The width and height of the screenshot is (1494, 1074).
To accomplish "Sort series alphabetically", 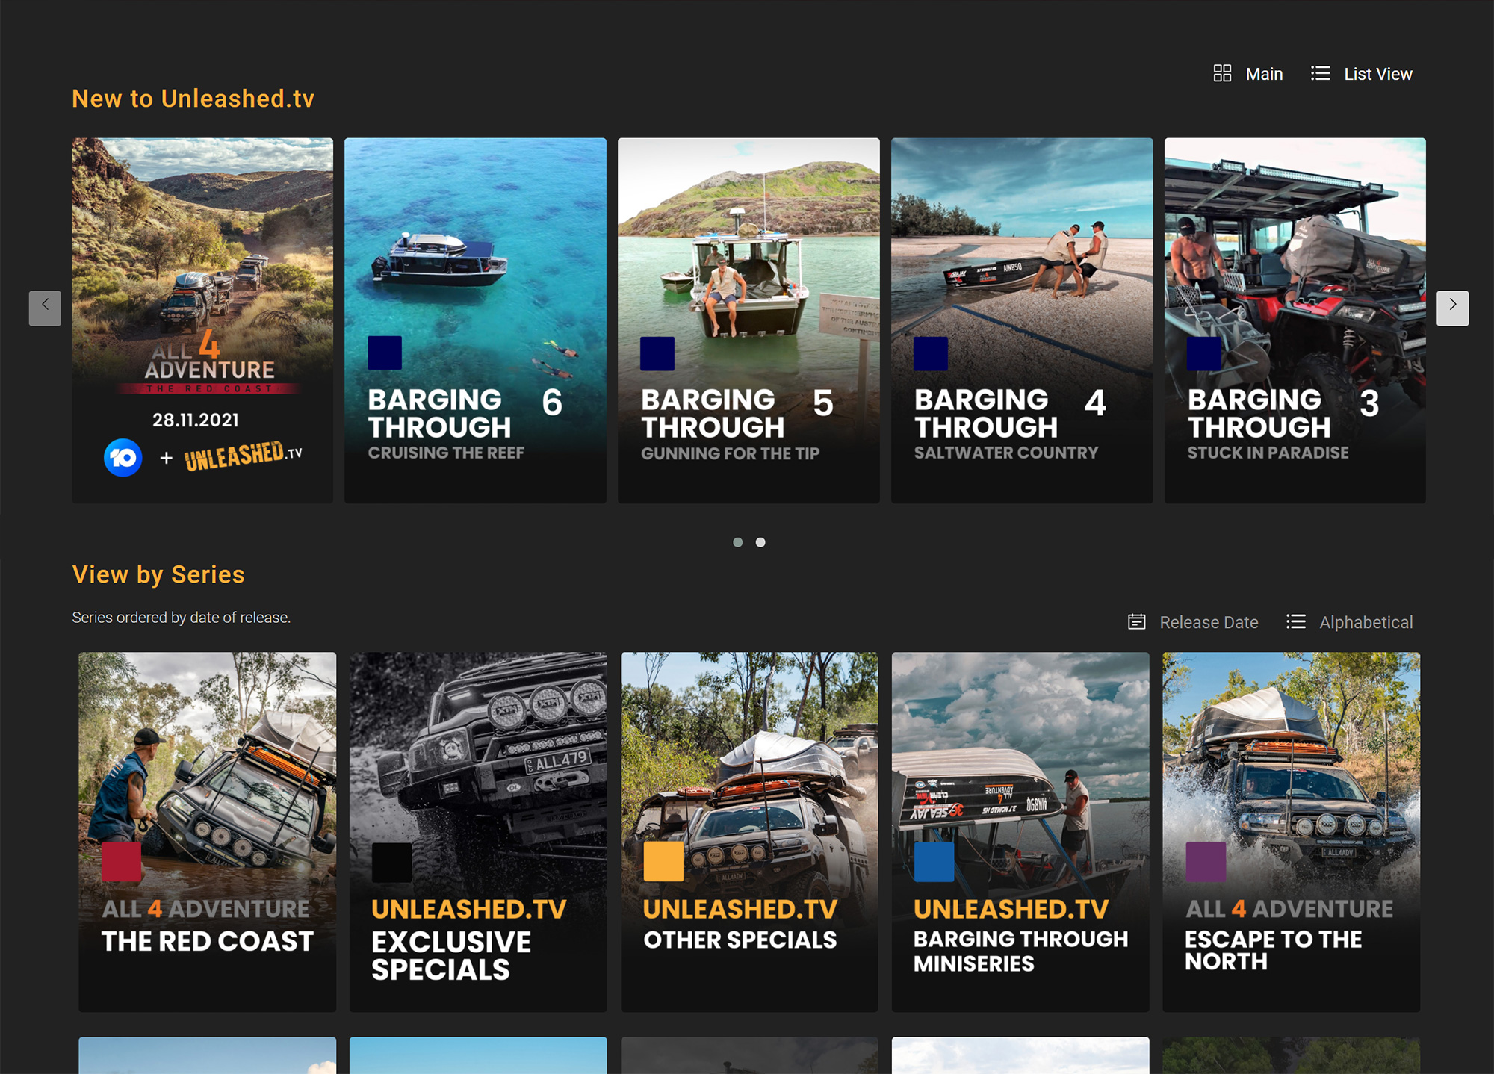I will tap(1366, 622).
